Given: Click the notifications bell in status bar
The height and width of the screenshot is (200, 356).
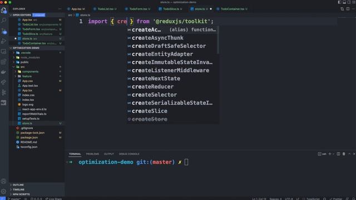Looking at the screenshot, I should coord(354,199).
